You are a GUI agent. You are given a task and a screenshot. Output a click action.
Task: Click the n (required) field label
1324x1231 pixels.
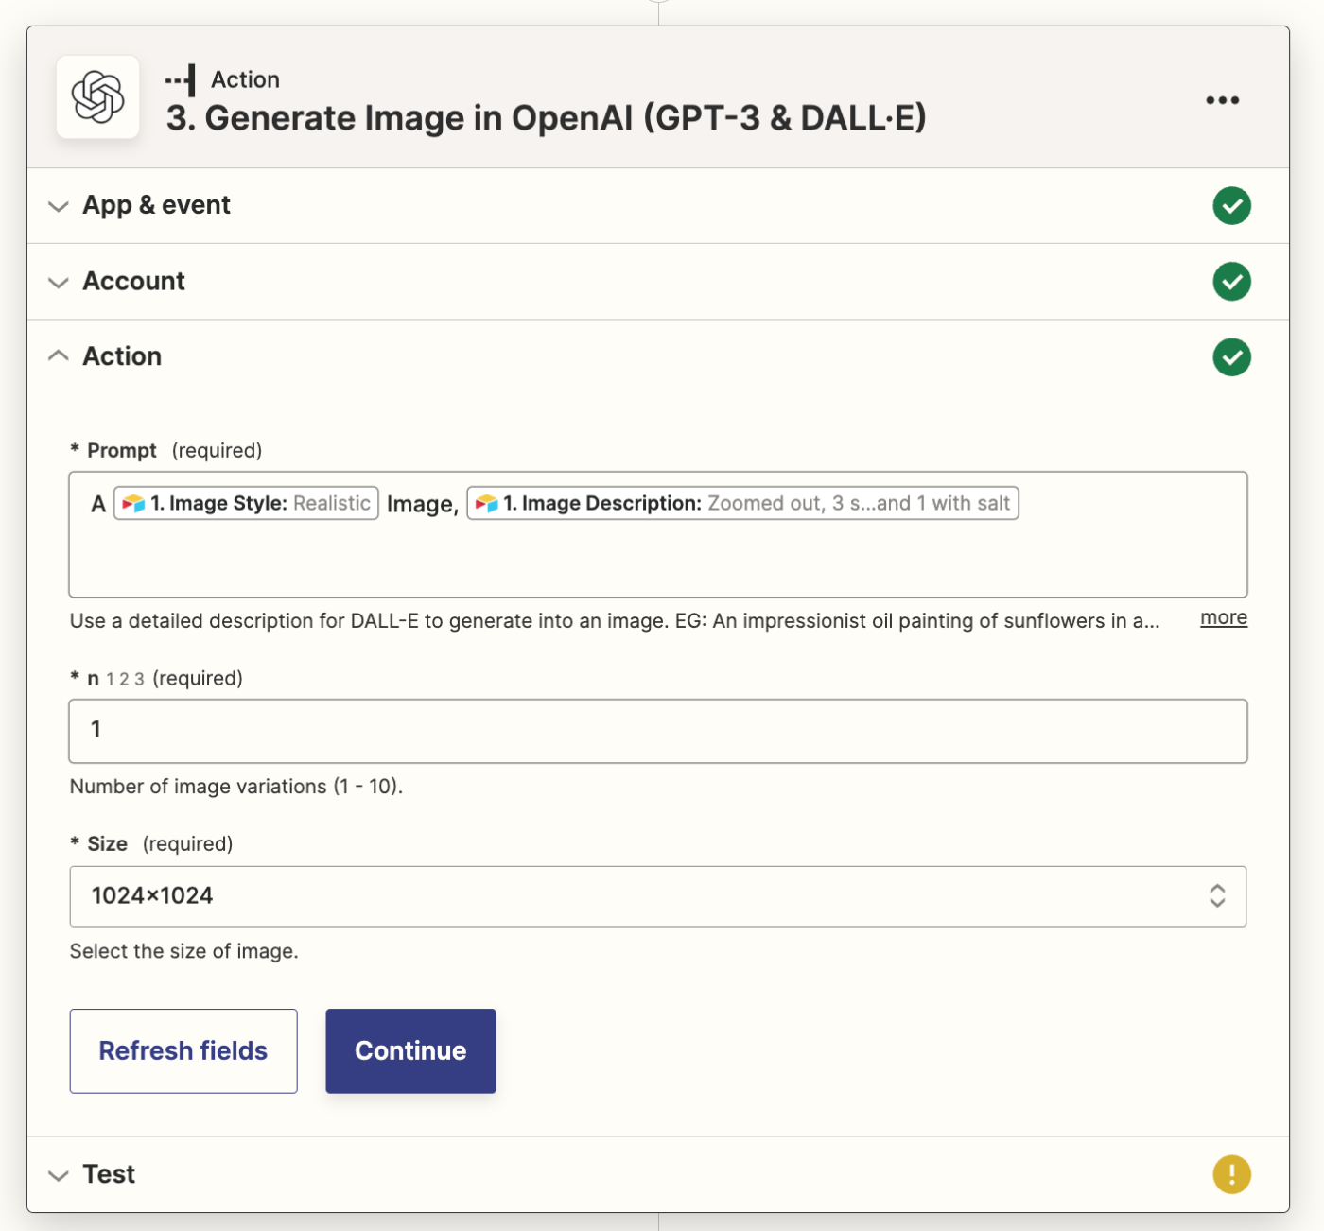[x=157, y=679]
